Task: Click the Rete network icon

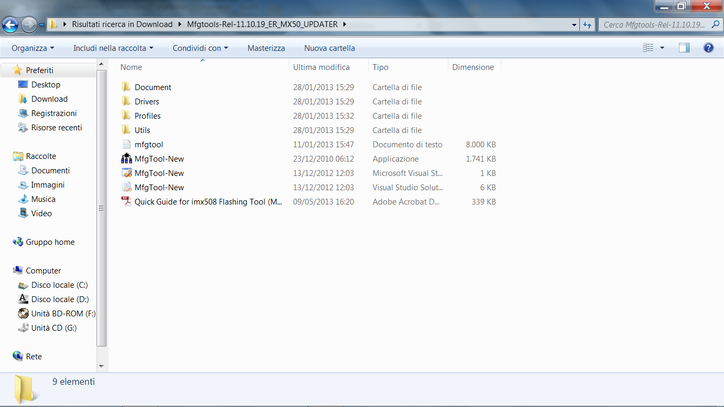Action: tap(18, 356)
